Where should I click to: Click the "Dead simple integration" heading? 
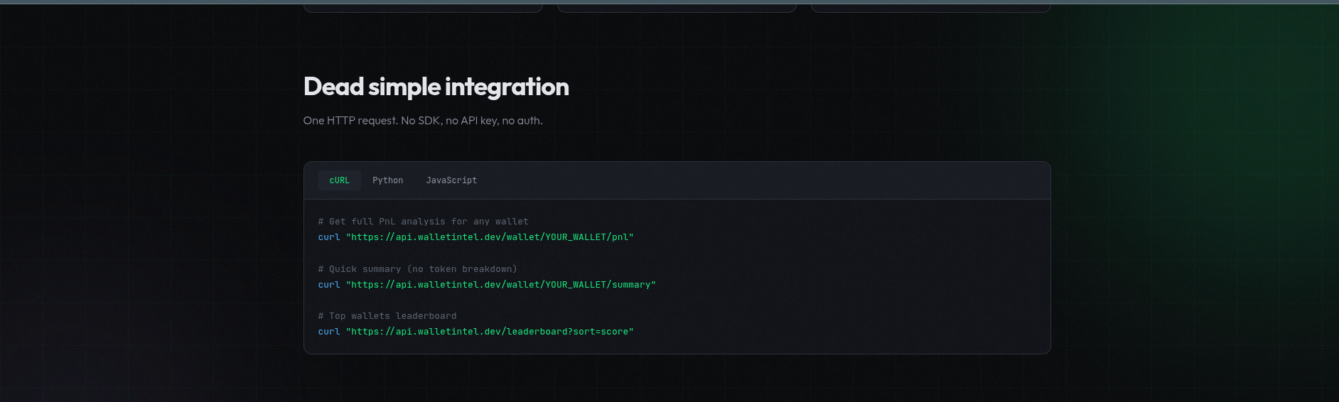coord(436,87)
